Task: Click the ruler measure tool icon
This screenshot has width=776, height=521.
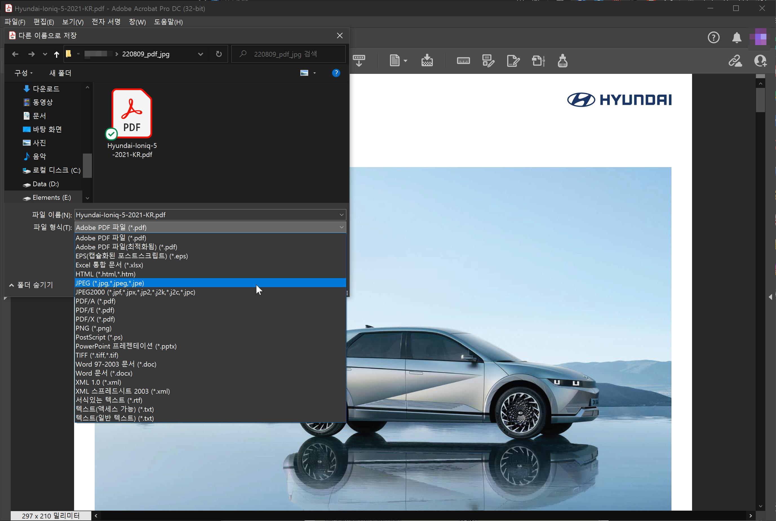Action: pos(463,61)
